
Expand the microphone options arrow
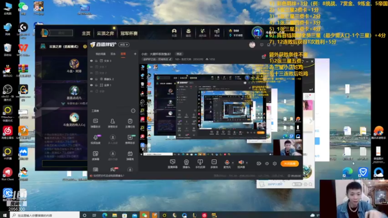(233, 163)
